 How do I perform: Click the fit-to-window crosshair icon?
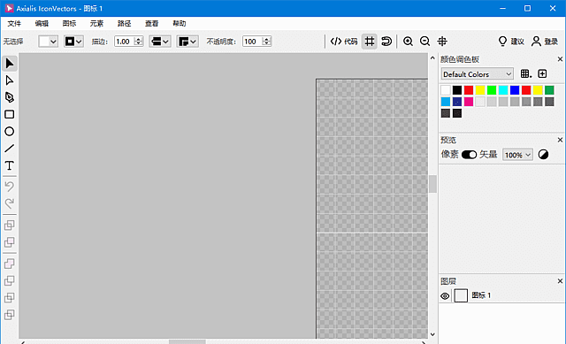pos(442,42)
